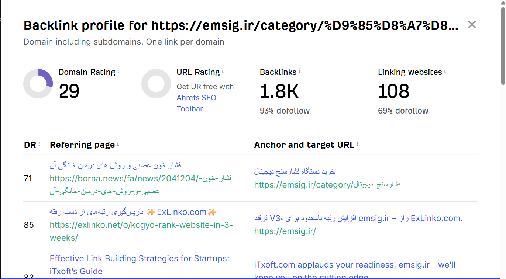Click the info icon beside Referring page
The width and height of the screenshot is (506, 279).
click(x=118, y=144)
